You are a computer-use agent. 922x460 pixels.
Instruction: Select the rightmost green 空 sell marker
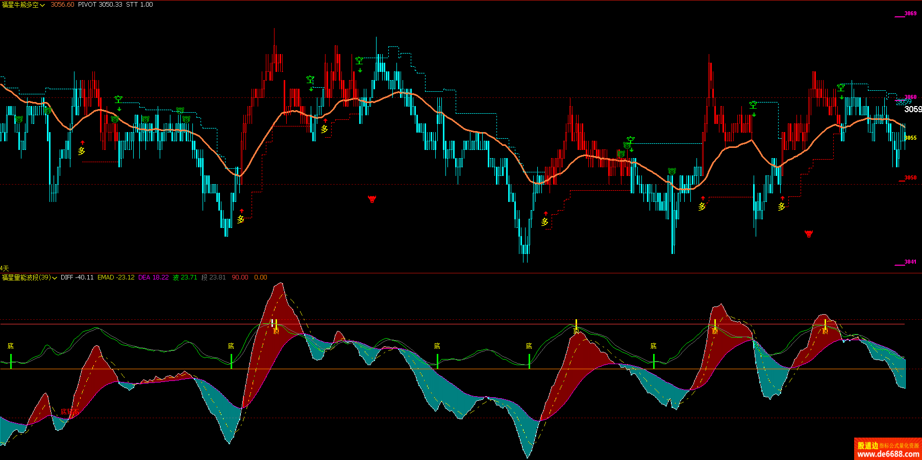click(841, 88)
